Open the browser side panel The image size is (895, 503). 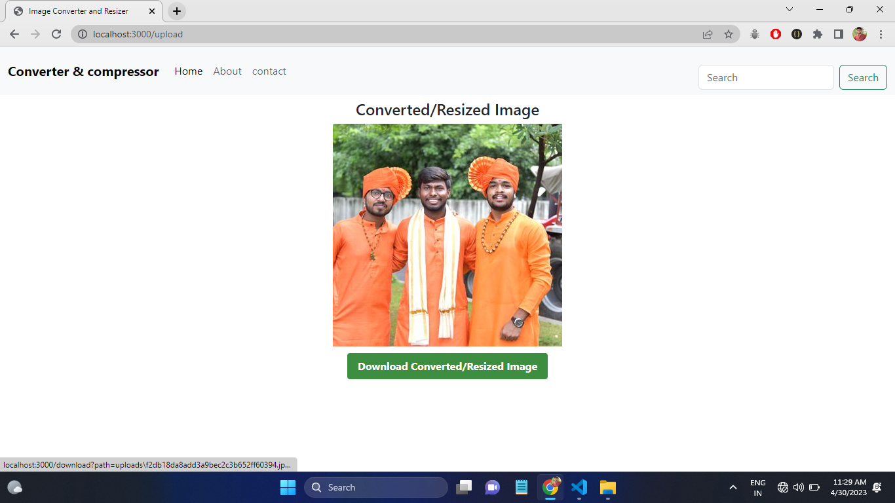pos(839,34)
